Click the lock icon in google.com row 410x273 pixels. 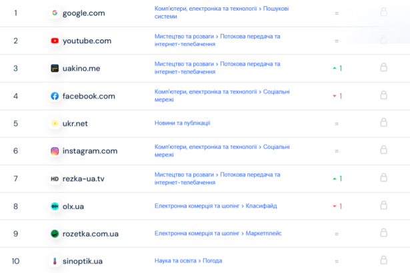(x=383, y=12)
